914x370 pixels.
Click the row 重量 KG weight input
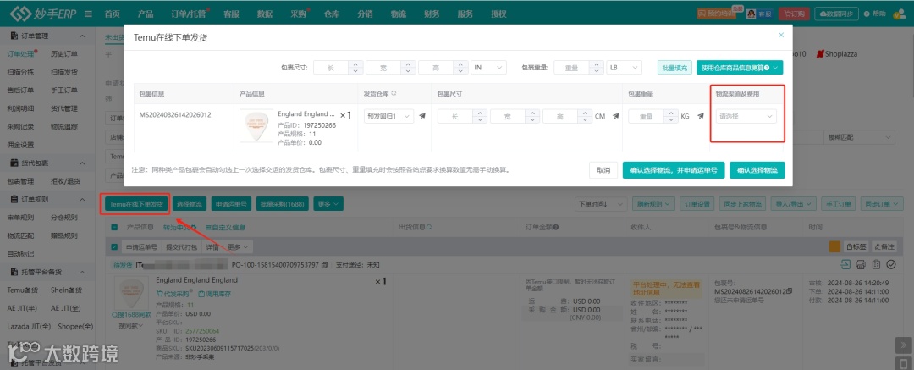click(x=647, y=116)
